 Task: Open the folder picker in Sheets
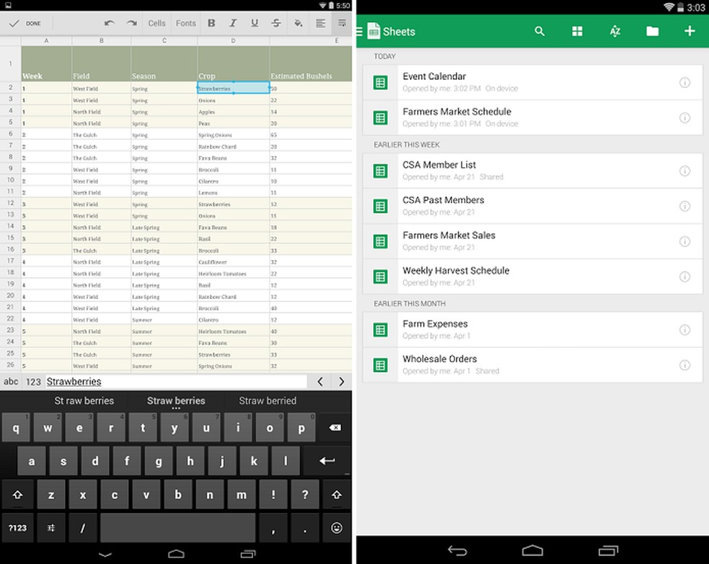click(x=652, y=31)
